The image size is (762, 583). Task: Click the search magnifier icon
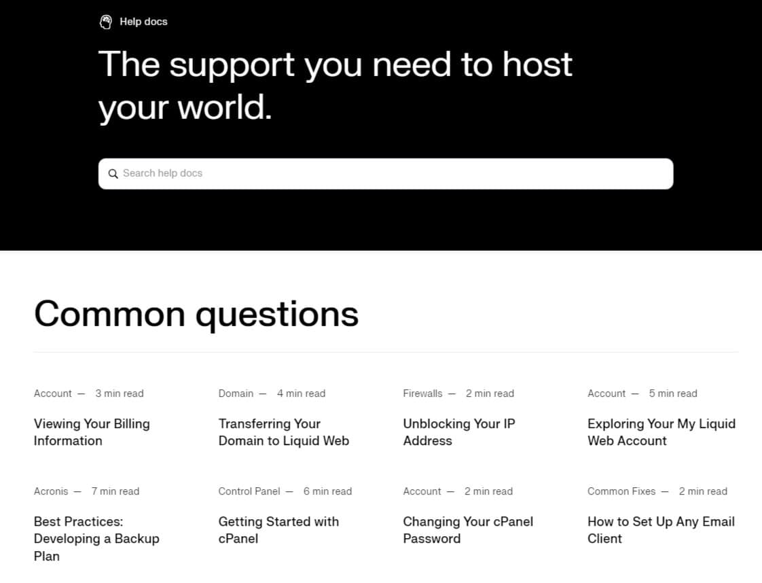coord(113,174)
